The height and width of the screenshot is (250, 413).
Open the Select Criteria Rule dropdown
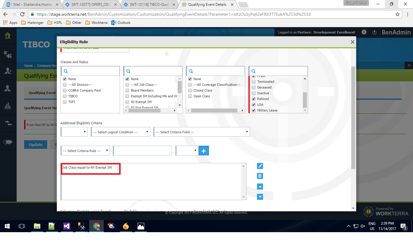pyautogui.click(x=86, y=151)
